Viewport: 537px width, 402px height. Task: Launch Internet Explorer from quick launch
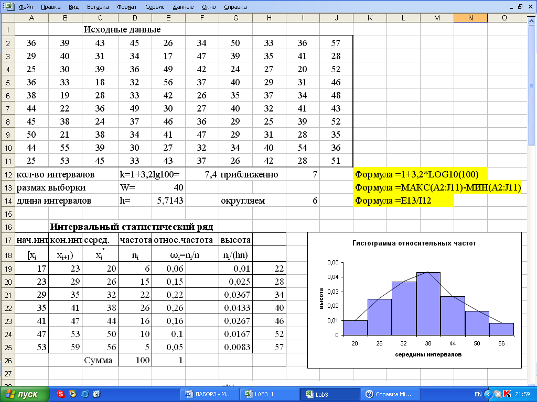(x=84, y=394)
